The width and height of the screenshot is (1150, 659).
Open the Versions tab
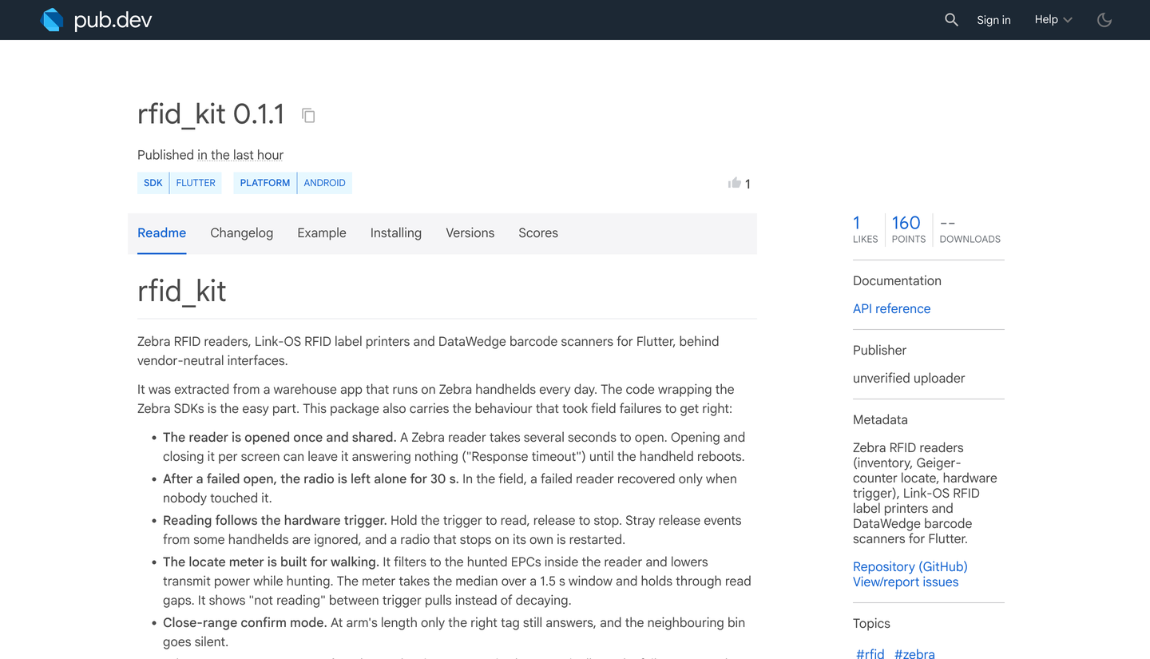pyautogui.click(x=470, y=233)
